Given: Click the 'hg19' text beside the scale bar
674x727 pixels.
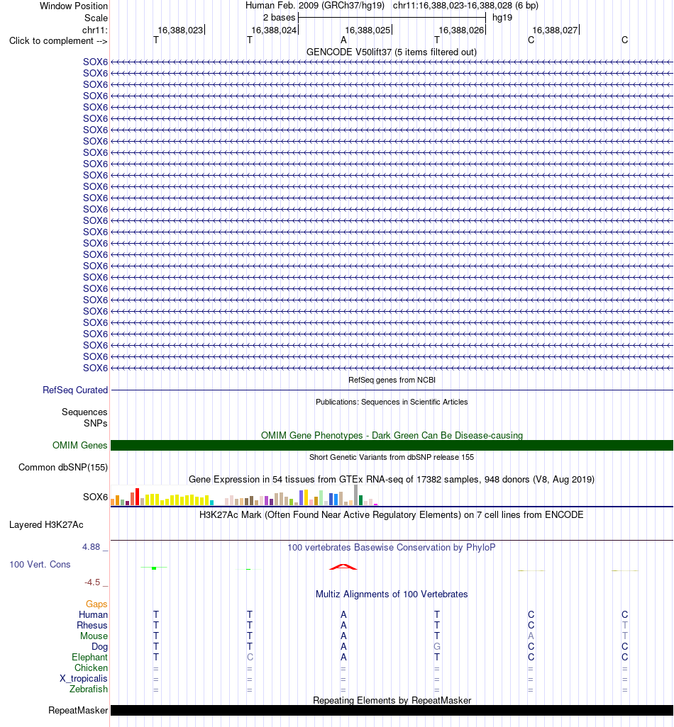Looking at the screenshot, I should pos(502,18).
